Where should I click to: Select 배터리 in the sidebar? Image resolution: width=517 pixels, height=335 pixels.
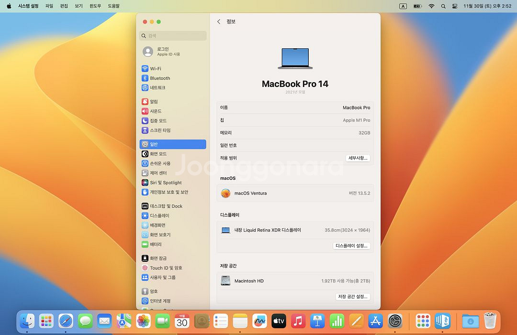(x=173, y=244)
